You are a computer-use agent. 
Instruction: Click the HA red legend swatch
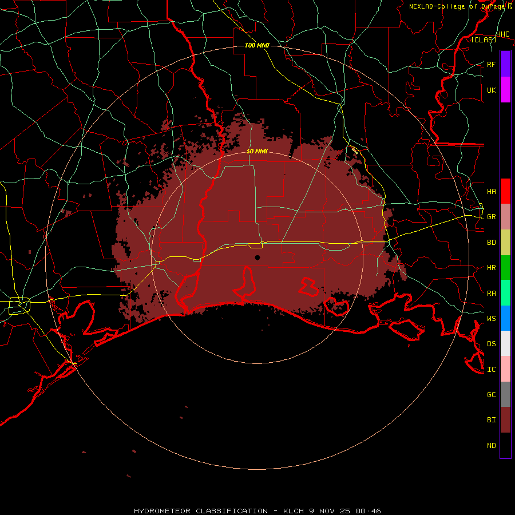(505, 191)
